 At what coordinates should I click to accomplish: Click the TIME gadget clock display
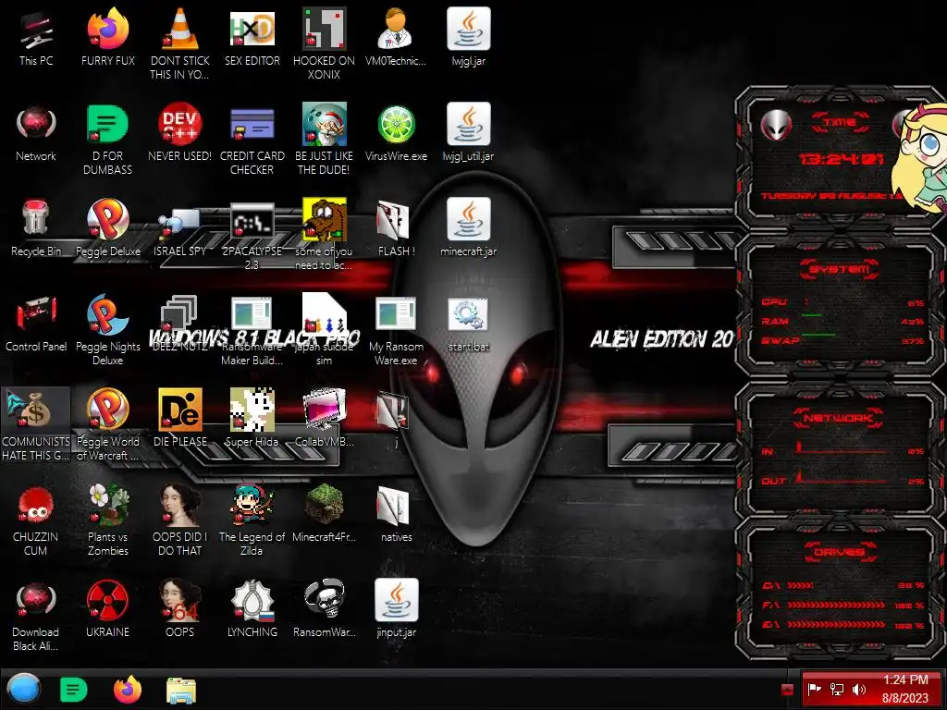tap(841, 159)
